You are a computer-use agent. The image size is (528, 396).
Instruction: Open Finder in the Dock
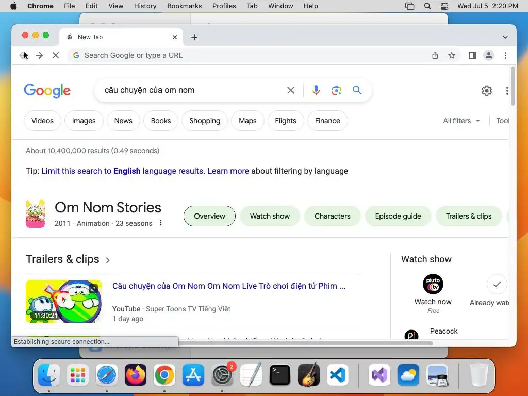[x=49, y=375]
